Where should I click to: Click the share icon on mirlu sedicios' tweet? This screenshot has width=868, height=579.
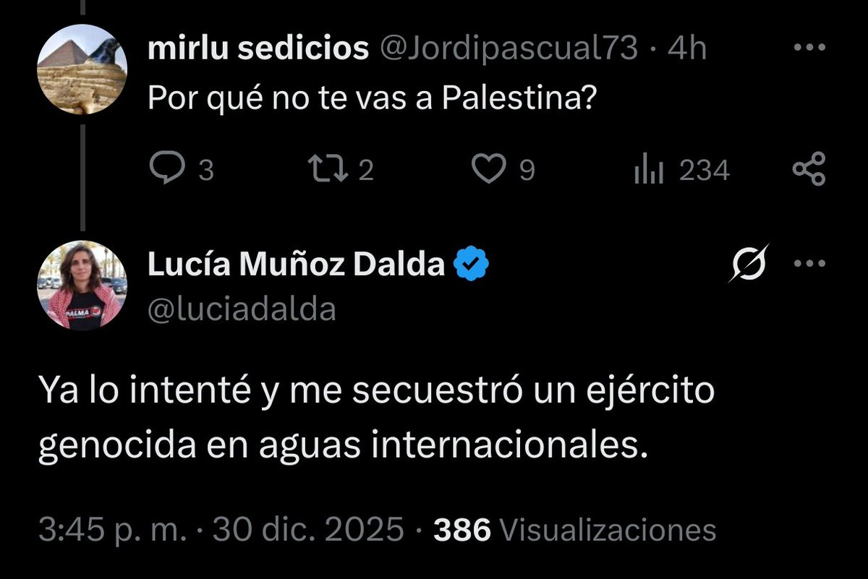coord(809,170)
